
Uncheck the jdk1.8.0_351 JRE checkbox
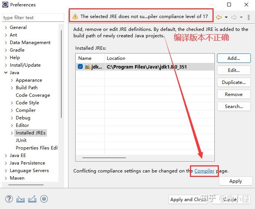[80, 67]
